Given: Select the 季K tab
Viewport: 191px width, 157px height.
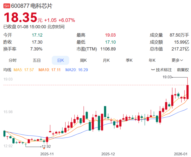Looking at the screenshot, I should coord(129,60).
